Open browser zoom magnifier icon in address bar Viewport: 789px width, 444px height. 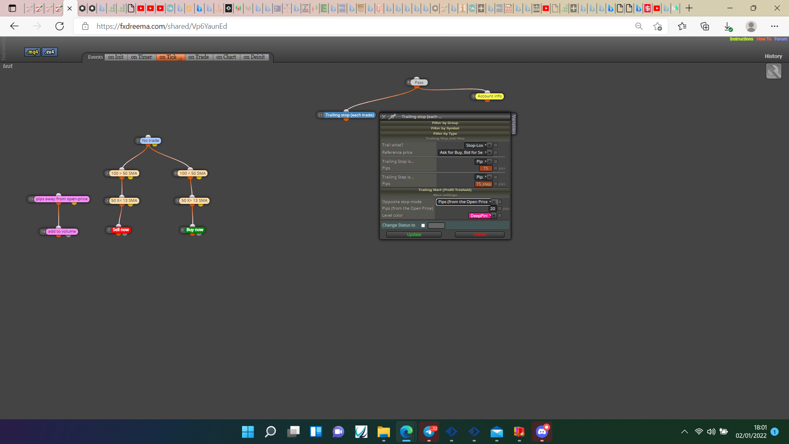pyautogui.click(x=639, y=26)
